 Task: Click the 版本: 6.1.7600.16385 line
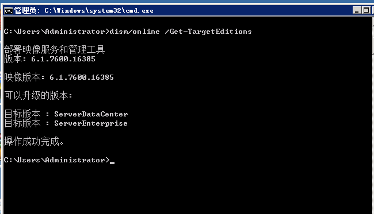(x=49, y=59)
